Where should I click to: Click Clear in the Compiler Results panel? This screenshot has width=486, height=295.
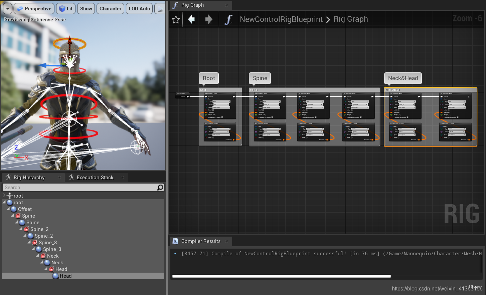[x=475, y=286]
